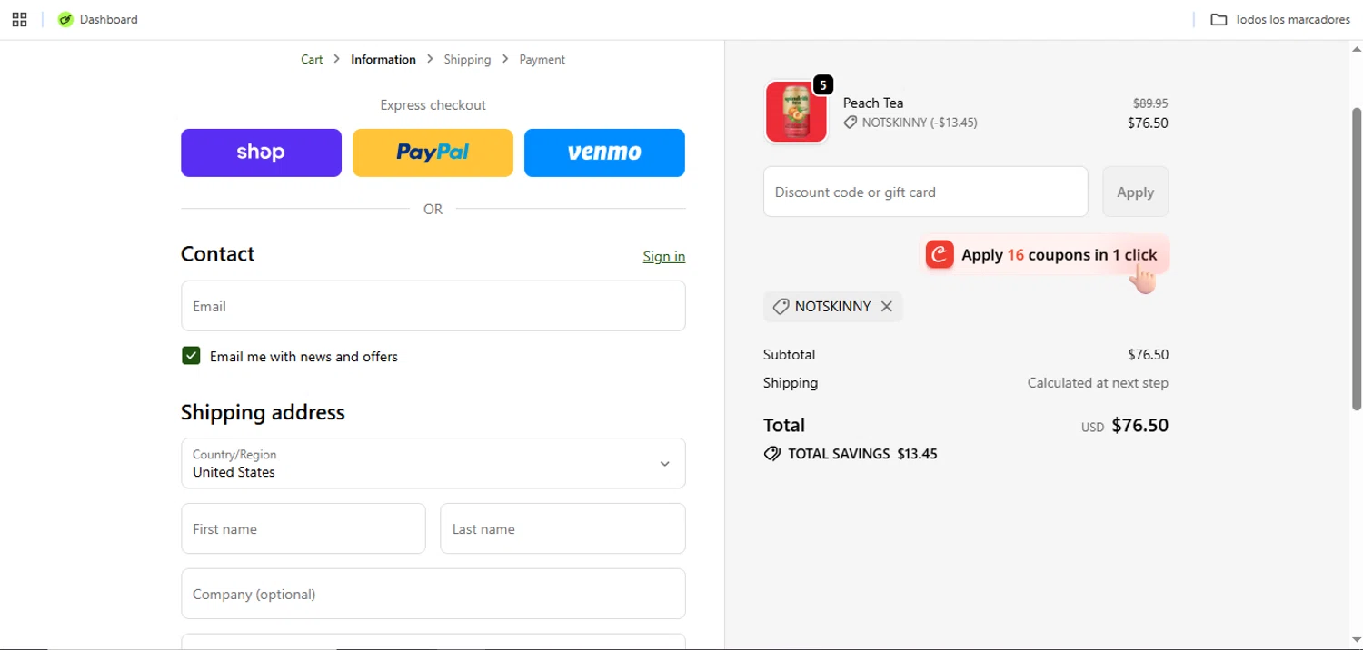Image resolution: width=1363 pixels, height=650 pixels.
Task: Click the TOTAL SAVINGS $13.45 text
Action: click(x=862, y=454)
